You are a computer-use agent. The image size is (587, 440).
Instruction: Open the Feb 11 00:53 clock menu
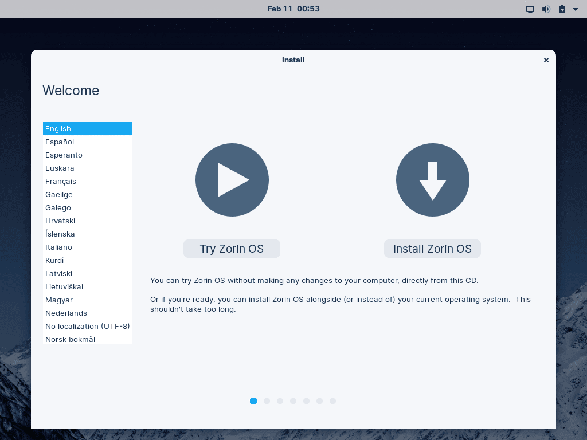click(x=293, y=9)
